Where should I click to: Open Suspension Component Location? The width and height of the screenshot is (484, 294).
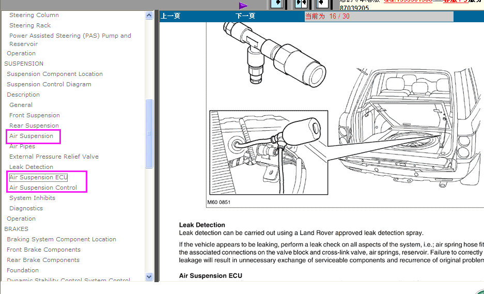coord(55,74)
